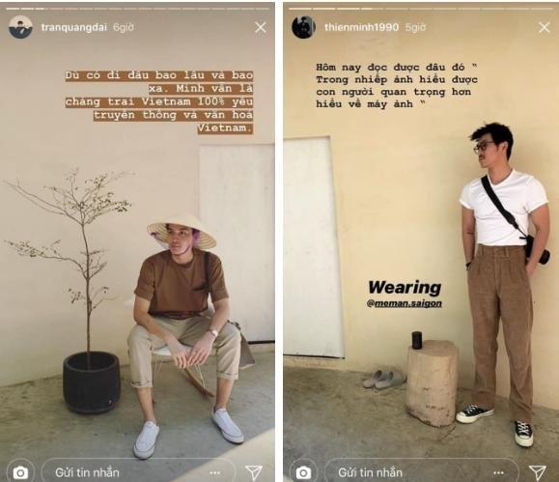The height and width of the screenshot is (482, 559).
Task: Share tranquangdai story with paper plane icon
Action: 254,472
